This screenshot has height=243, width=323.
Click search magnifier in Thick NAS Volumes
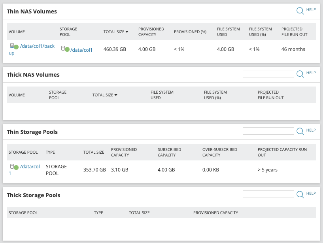[300, 74]
